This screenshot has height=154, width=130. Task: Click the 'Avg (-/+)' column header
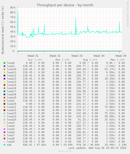point(90,60)
